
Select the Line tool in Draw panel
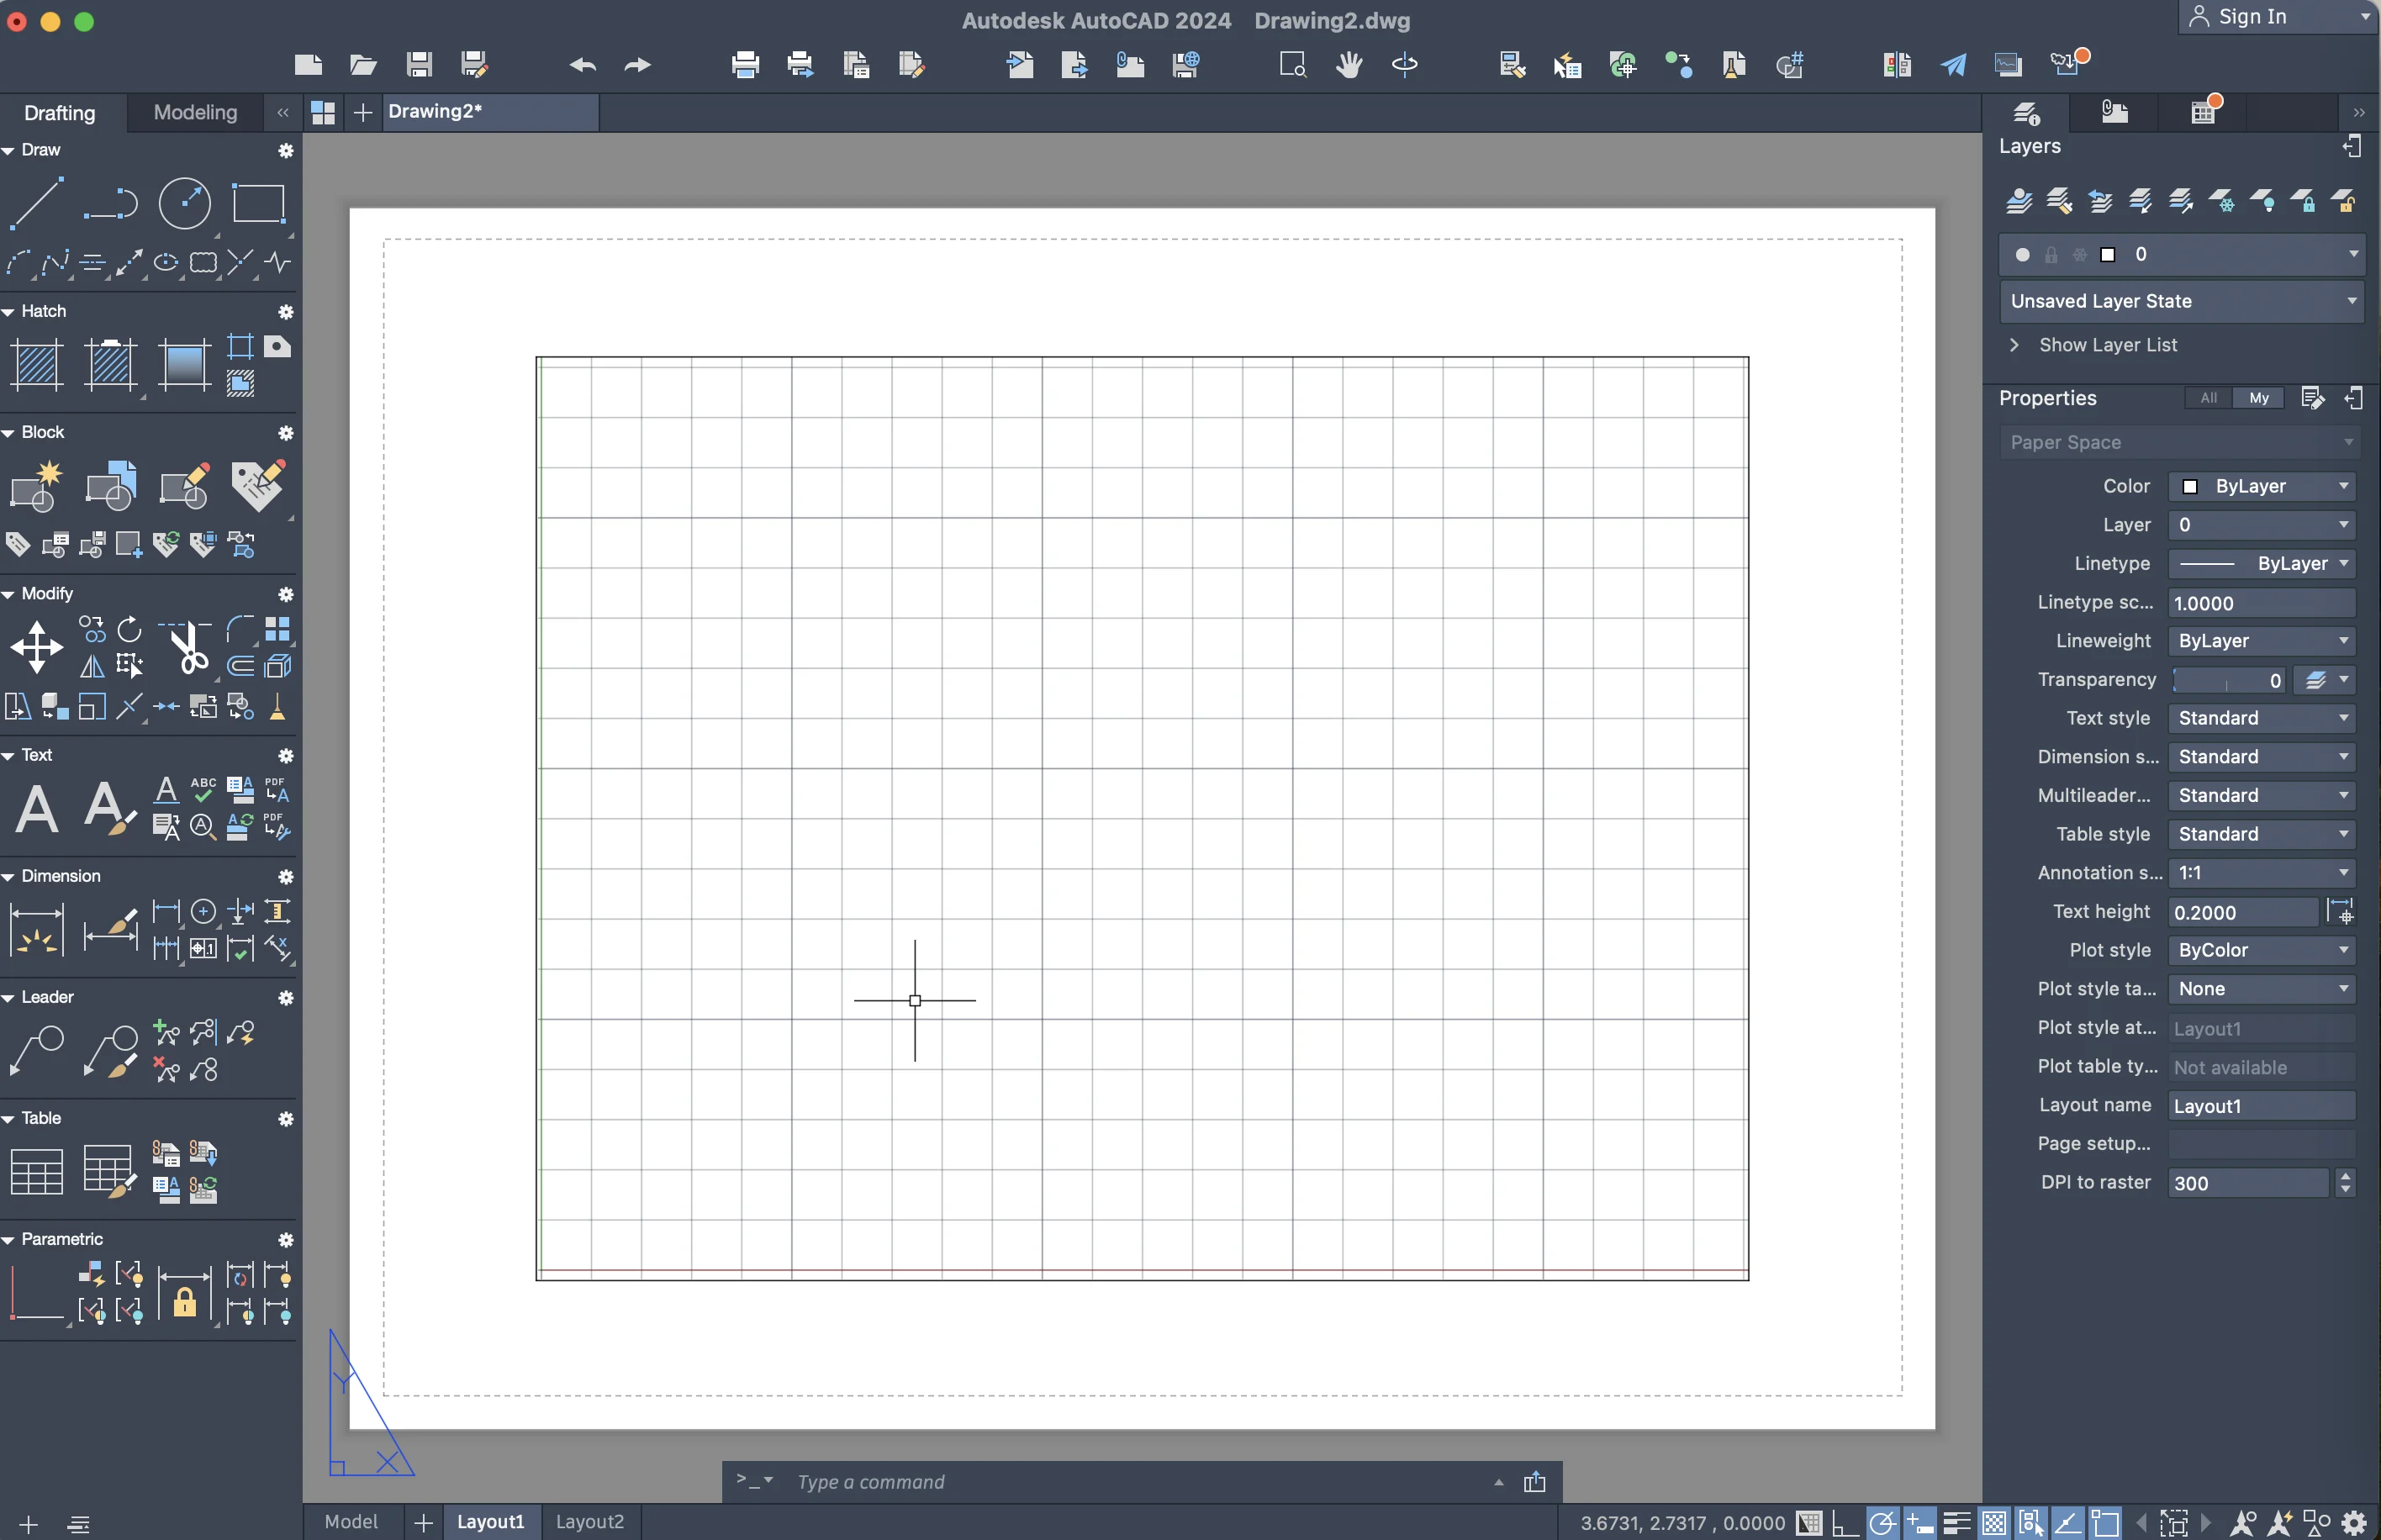click(x=37, y=203)
